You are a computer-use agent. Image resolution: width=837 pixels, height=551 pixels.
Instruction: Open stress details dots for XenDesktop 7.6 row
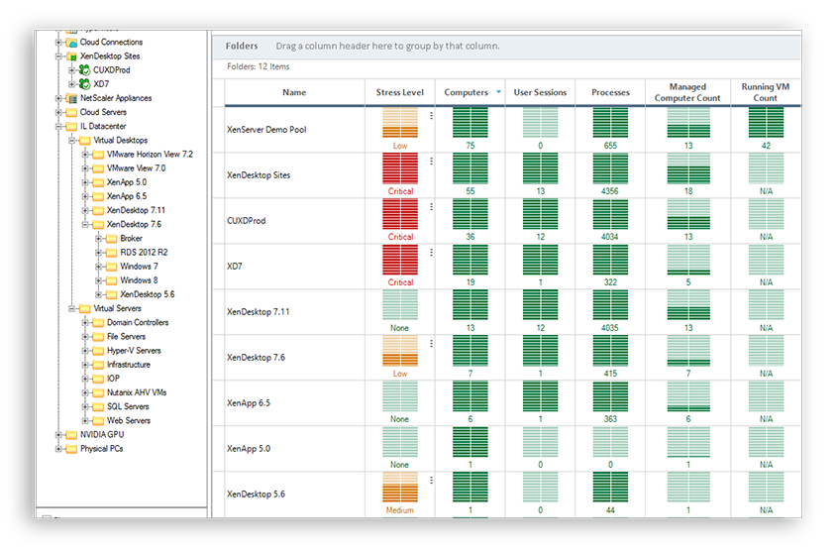pos(431,343)
